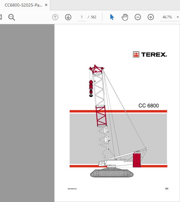Go to the next page with down arrow

68,17
